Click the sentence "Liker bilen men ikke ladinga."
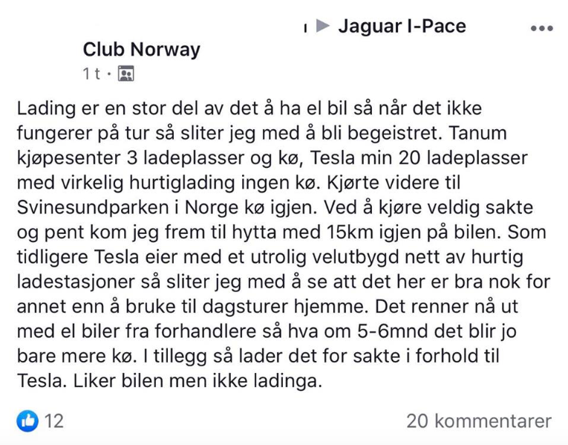This screenshot has width=568, height=445. (x=198, y=381)
